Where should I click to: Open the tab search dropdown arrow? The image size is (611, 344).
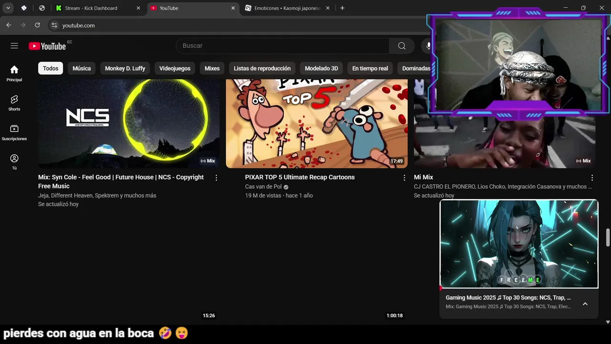pyautogui.click(x=8, y=8)
